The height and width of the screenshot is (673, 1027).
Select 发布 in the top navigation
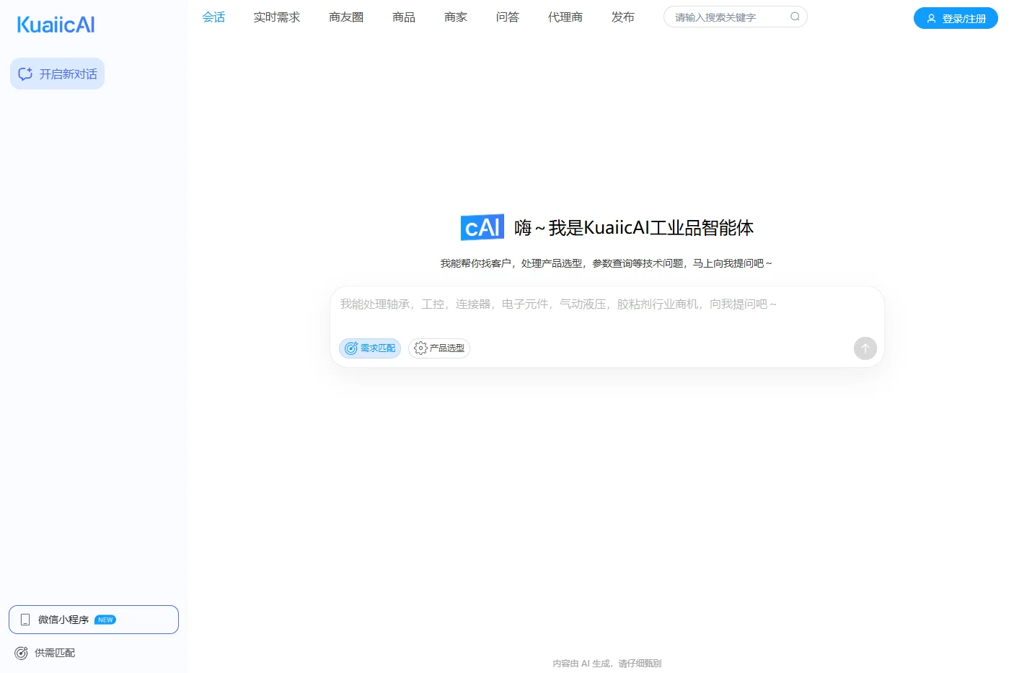[623, 17]
